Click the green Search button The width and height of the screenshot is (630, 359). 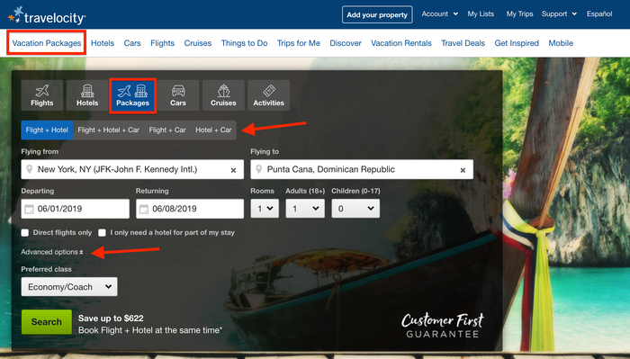point(47,322)
